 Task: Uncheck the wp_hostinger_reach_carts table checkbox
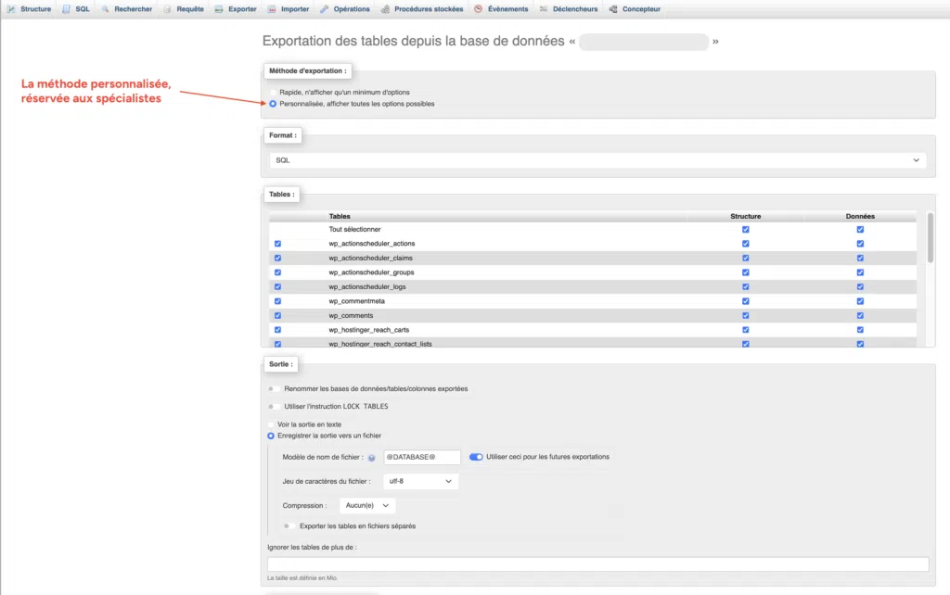277,330
